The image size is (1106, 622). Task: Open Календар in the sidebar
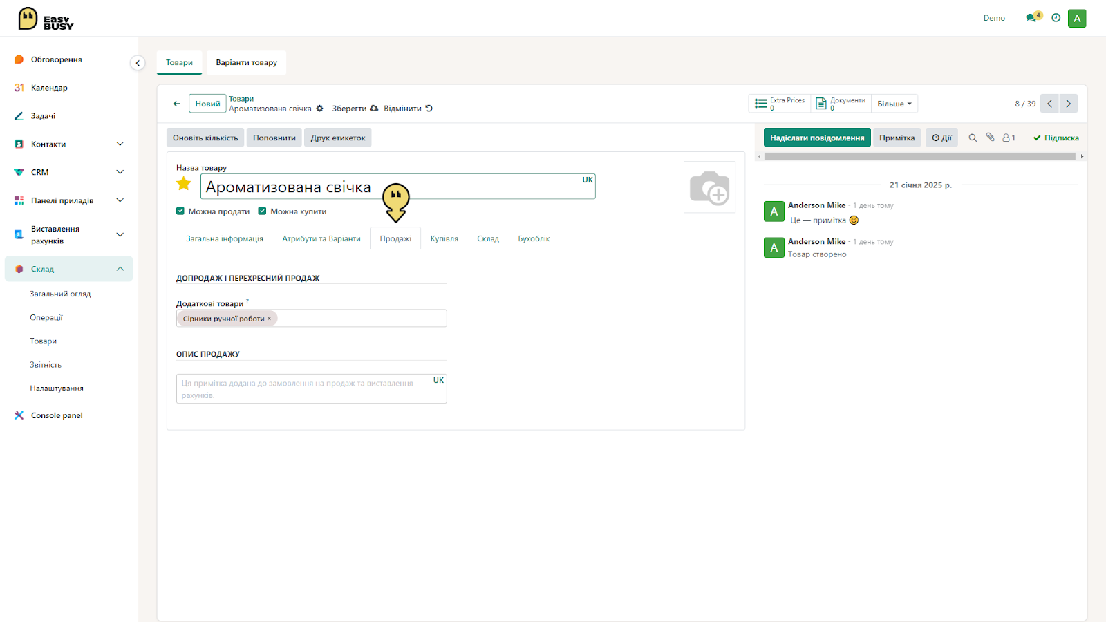49,88
